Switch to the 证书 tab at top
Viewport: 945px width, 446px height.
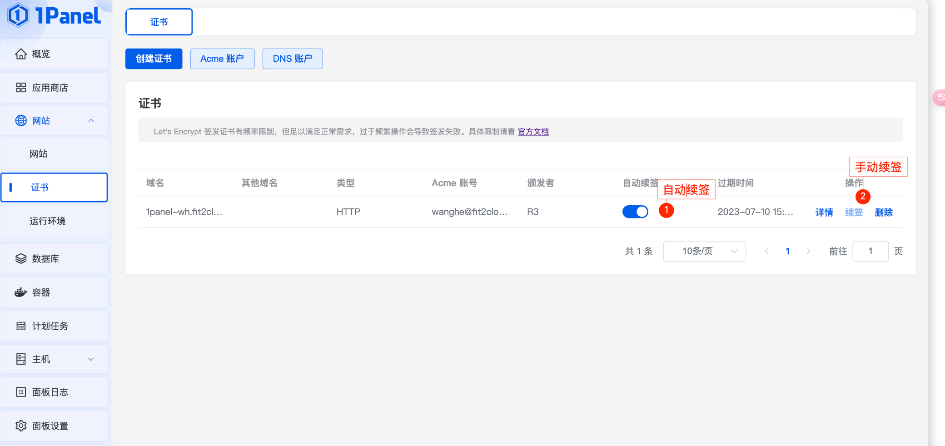pyautogui.click(x=159, y=22)
